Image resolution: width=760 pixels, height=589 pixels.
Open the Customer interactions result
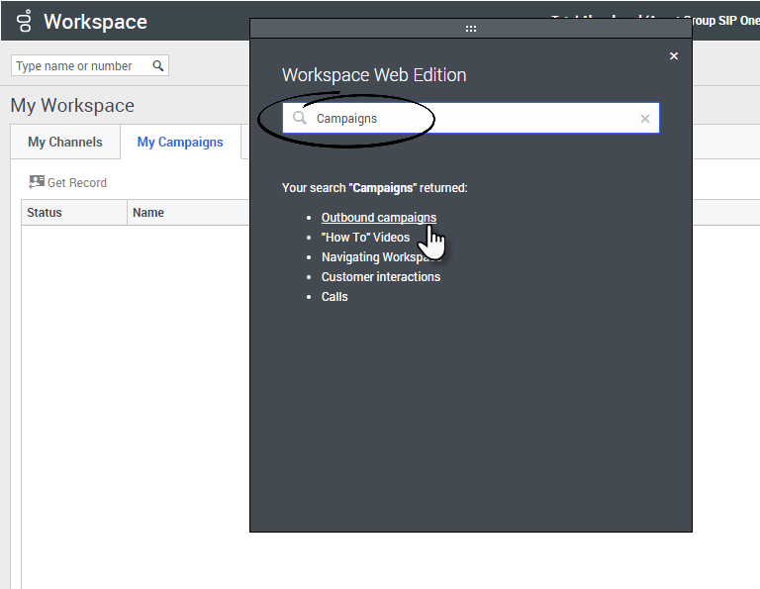coord(381,277)
